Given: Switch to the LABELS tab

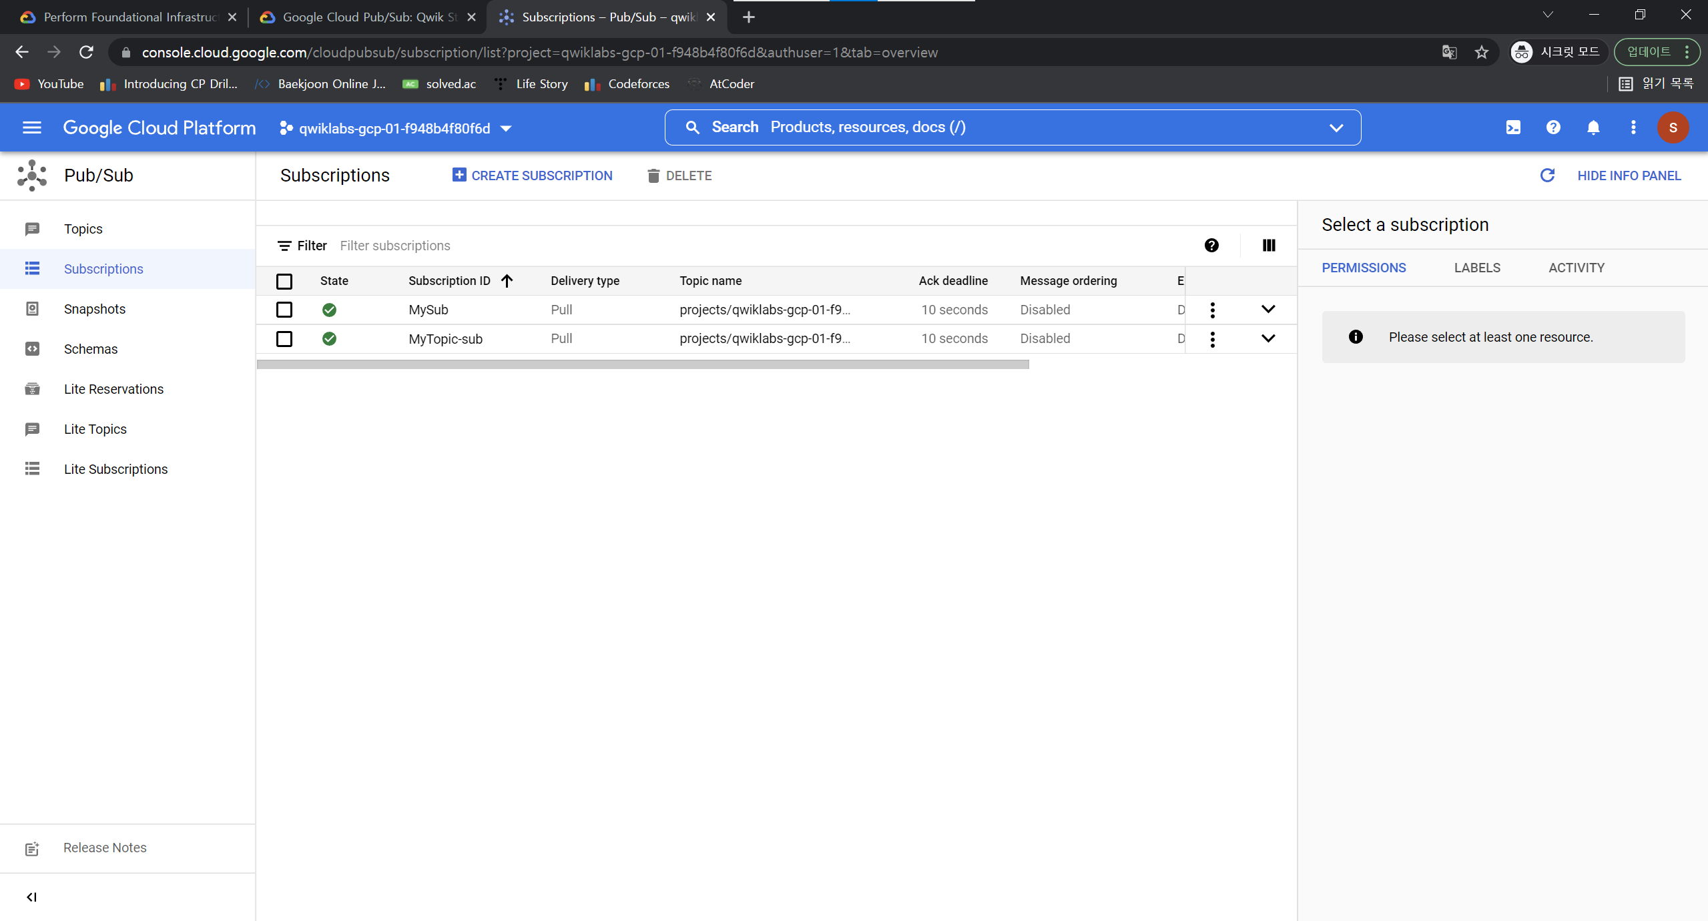Looking at the screenshot, I should click(x=1477, y=268).
